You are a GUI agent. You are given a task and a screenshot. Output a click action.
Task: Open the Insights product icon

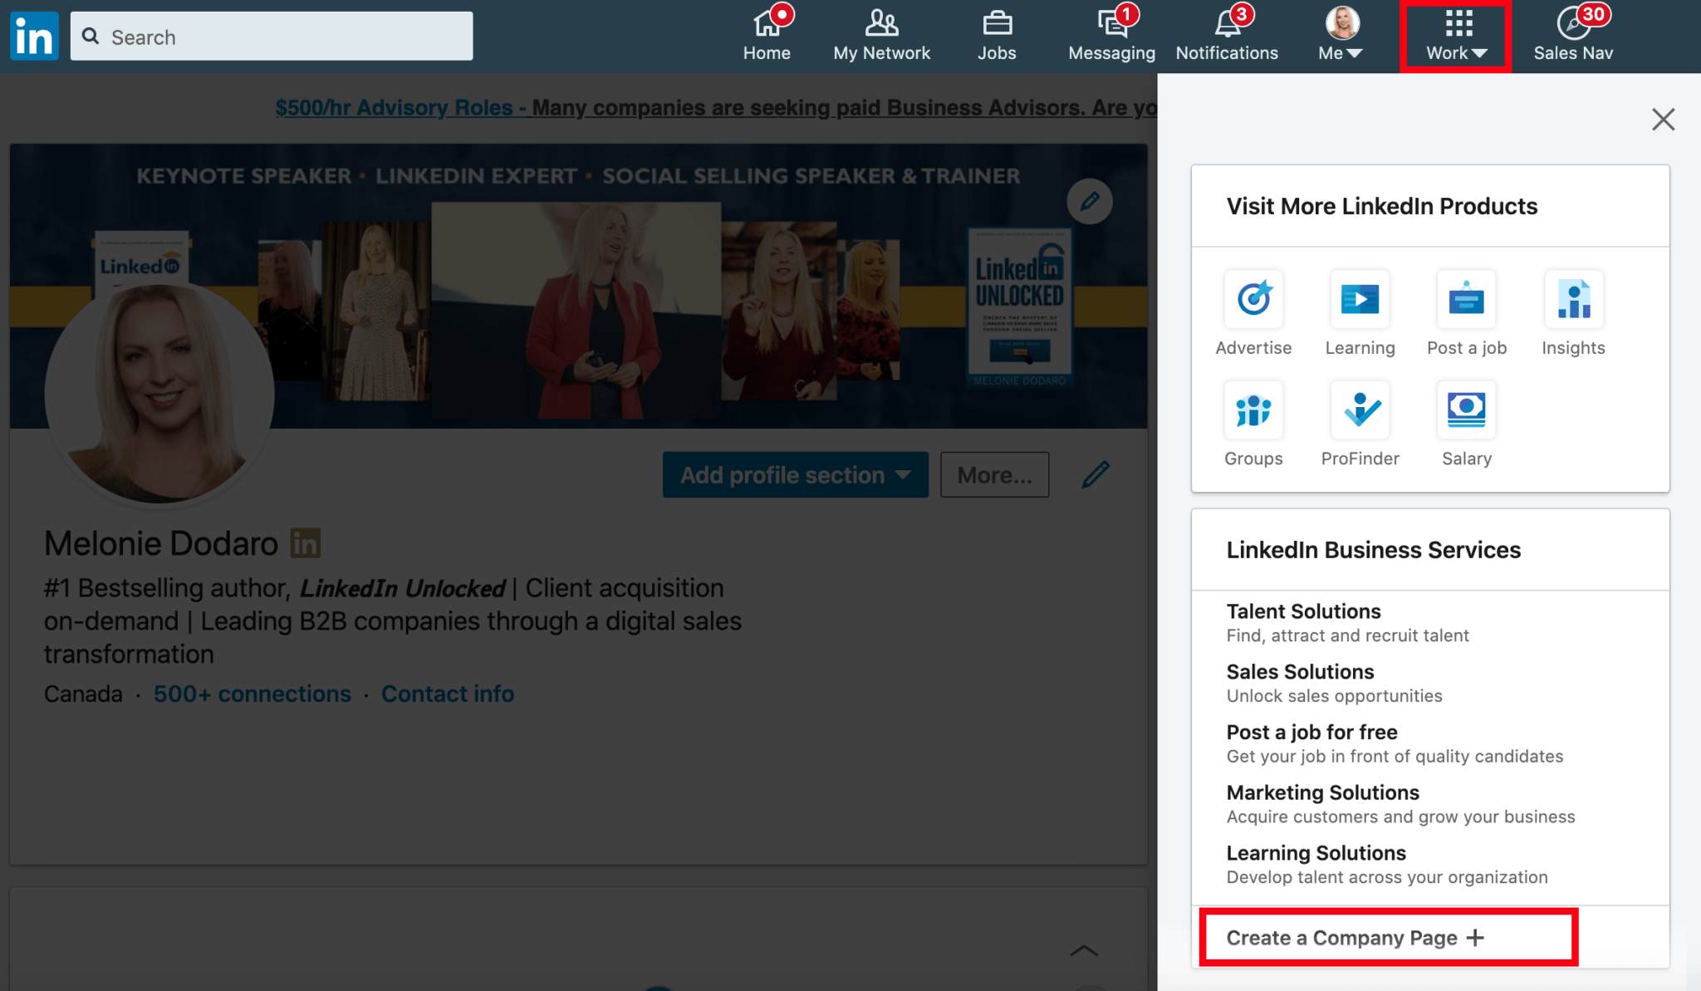pos(1572,301)
